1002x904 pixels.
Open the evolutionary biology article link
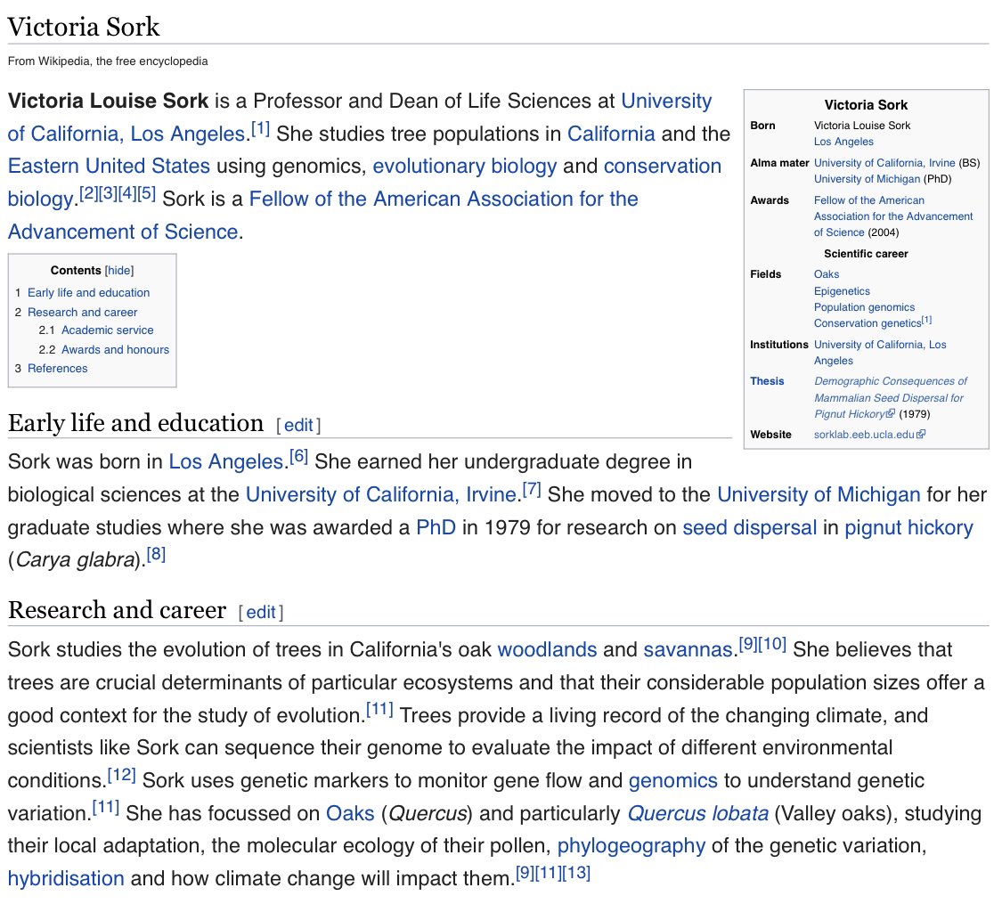pos(465,167)
